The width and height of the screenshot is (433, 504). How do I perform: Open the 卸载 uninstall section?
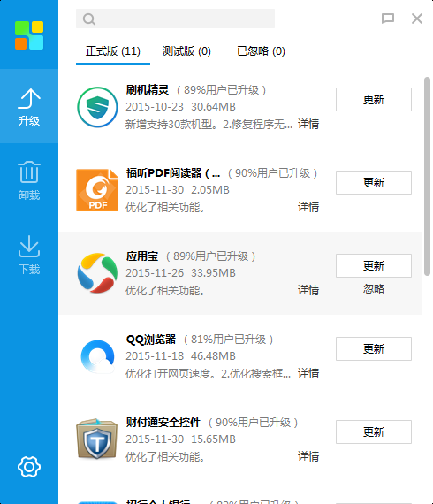[29, 180]
